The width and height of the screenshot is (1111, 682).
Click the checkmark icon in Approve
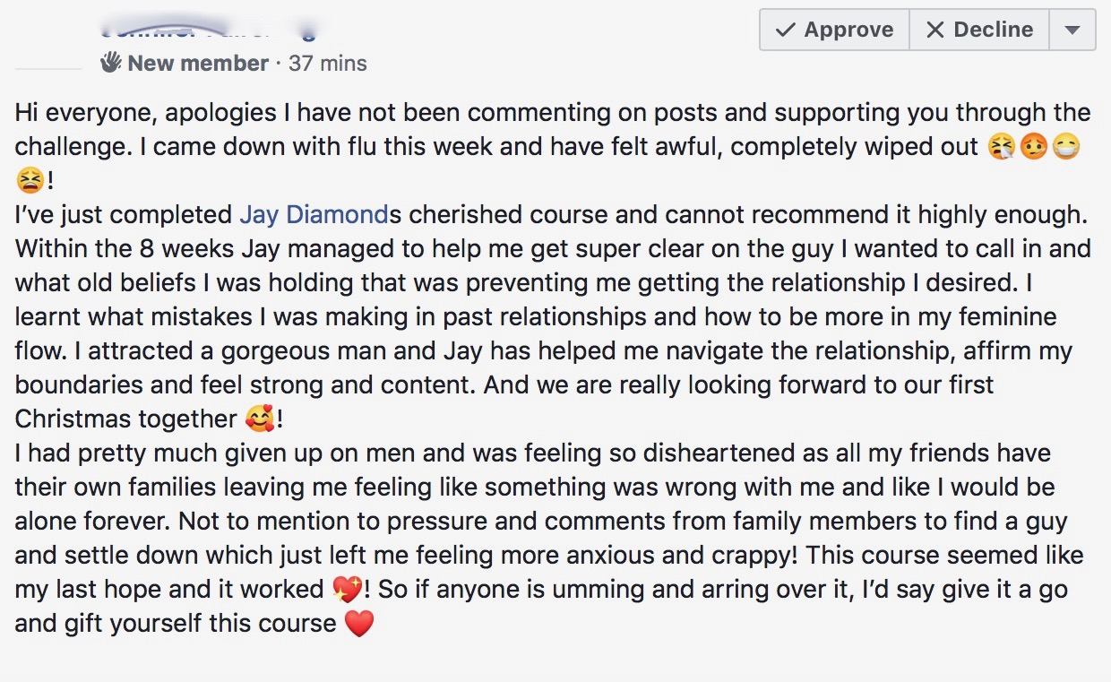click(786, 30)
